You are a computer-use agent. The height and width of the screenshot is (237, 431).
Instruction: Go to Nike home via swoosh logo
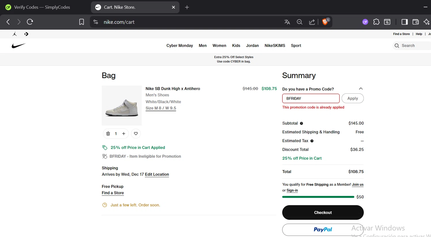[x=19, y=46]
